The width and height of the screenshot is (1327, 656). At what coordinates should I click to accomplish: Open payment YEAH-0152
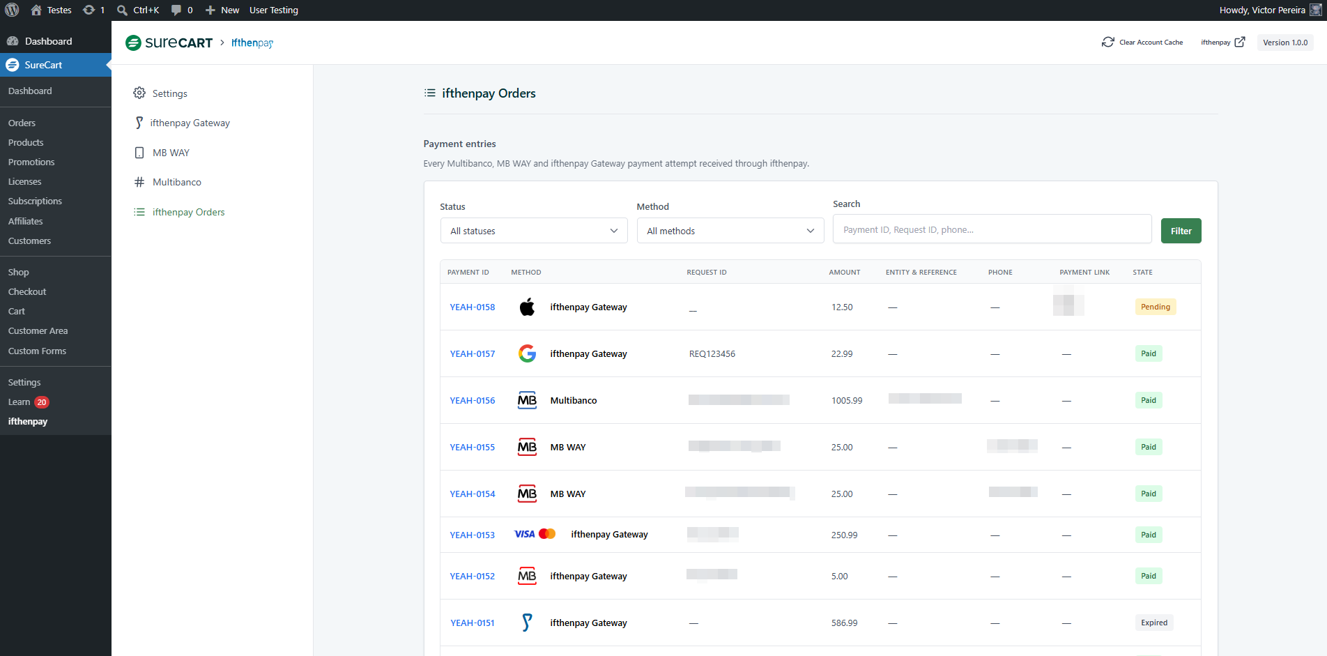coord(473,576)
